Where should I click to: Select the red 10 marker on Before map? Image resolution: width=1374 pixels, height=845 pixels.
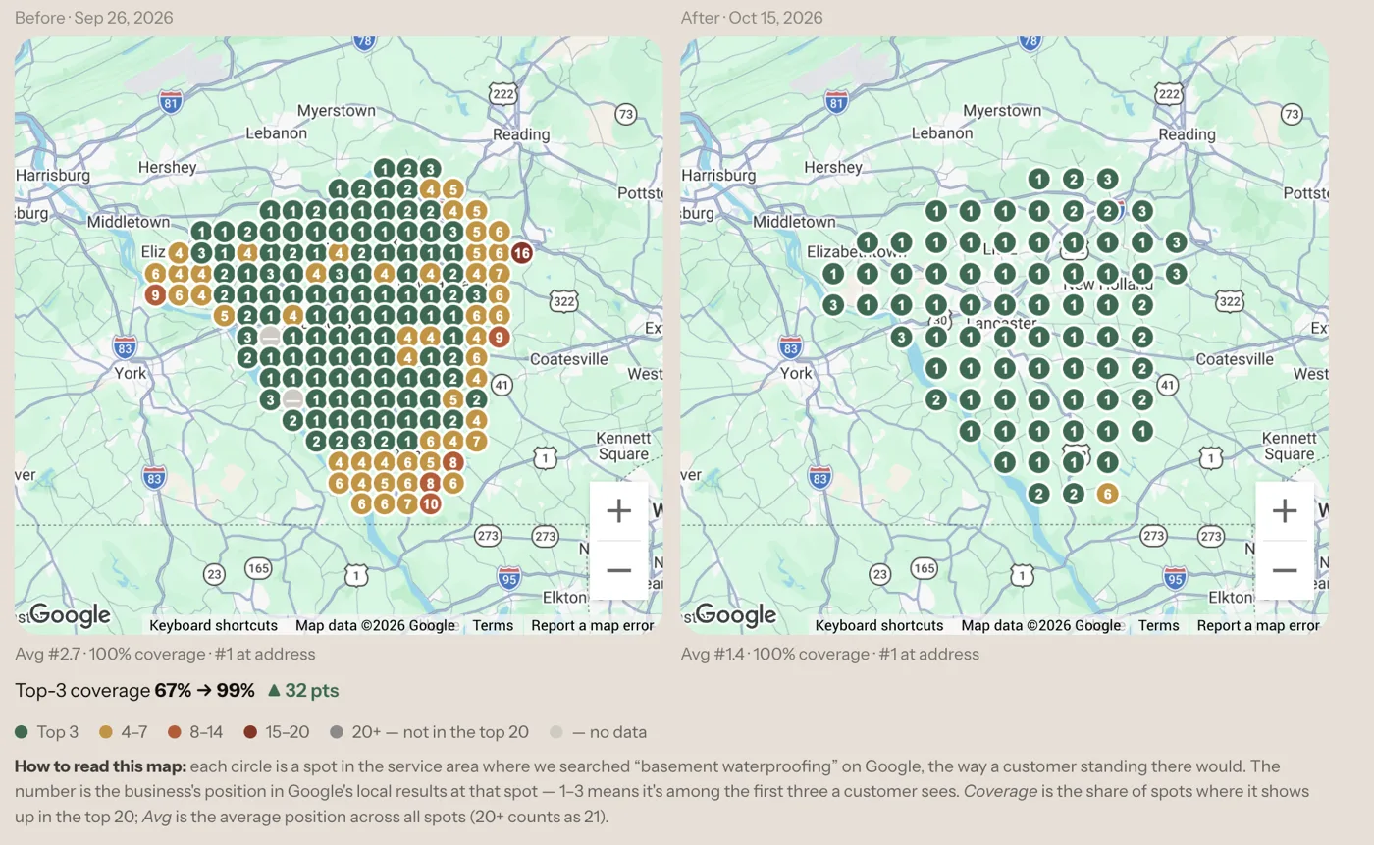(x=430, y=503)
